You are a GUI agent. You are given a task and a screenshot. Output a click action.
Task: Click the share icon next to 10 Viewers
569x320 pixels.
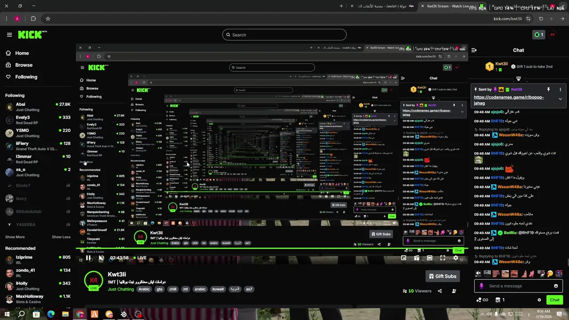tap(440, 291)
